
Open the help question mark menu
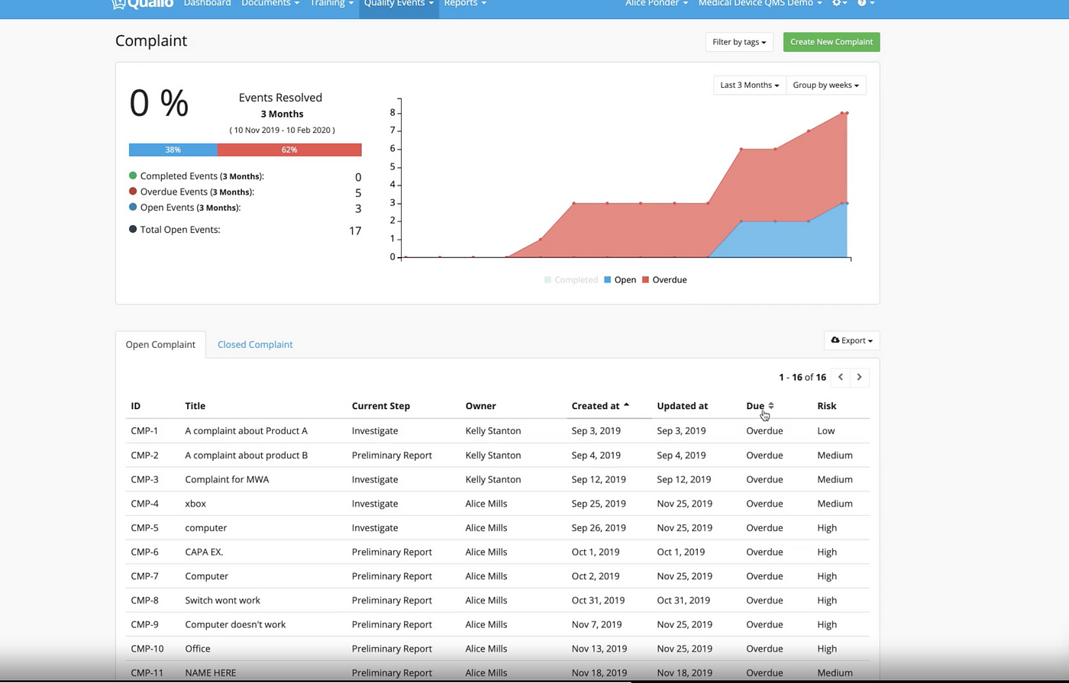coord(865,4)
